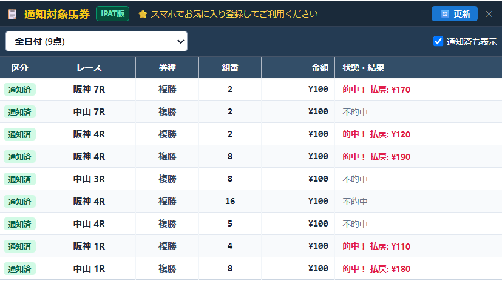The width and height of the screenshot is (502, 301).
Task: Click the 通知対象馬券 title text
Action: (x=57, y=14)
